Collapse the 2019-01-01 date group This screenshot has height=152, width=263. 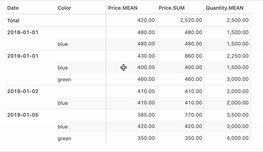coord(23,56)
